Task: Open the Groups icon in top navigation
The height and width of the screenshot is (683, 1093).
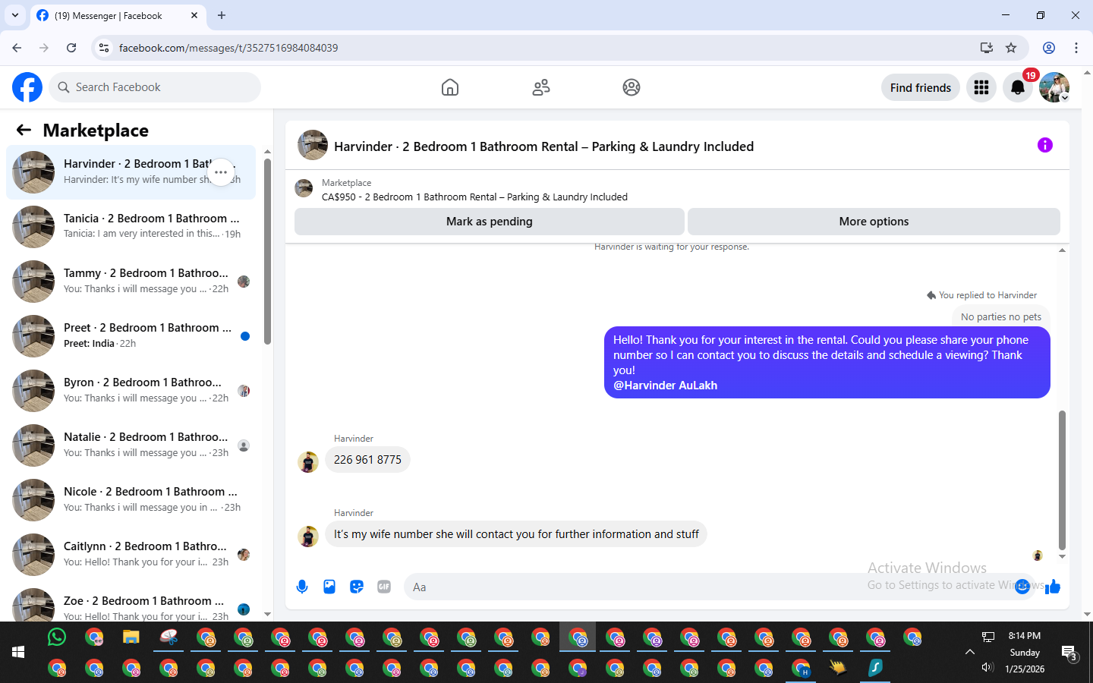Action: pyautogui.click(x=632, y=87)
